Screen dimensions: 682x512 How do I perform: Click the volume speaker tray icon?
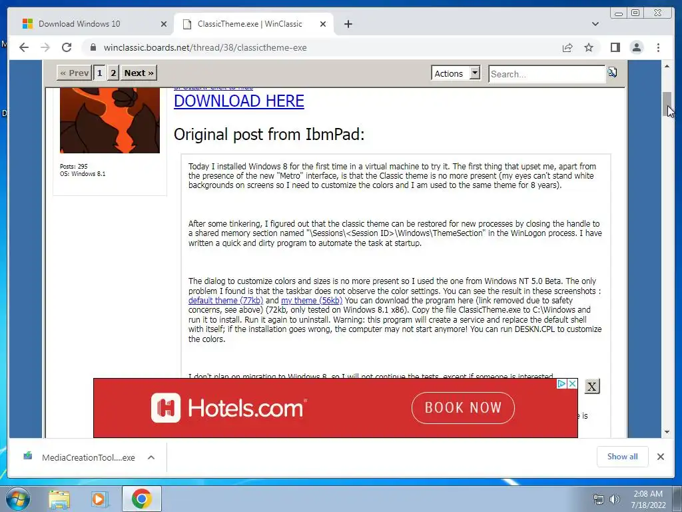tap(615, 500)
